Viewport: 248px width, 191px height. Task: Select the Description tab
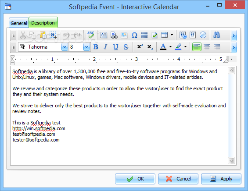[43, 23]
